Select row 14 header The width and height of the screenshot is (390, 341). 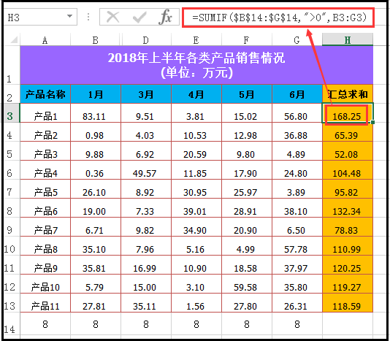coord(12,323)
